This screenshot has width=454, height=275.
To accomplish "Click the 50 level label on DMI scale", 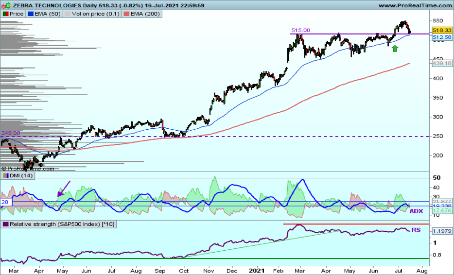I will coord(437,177).
